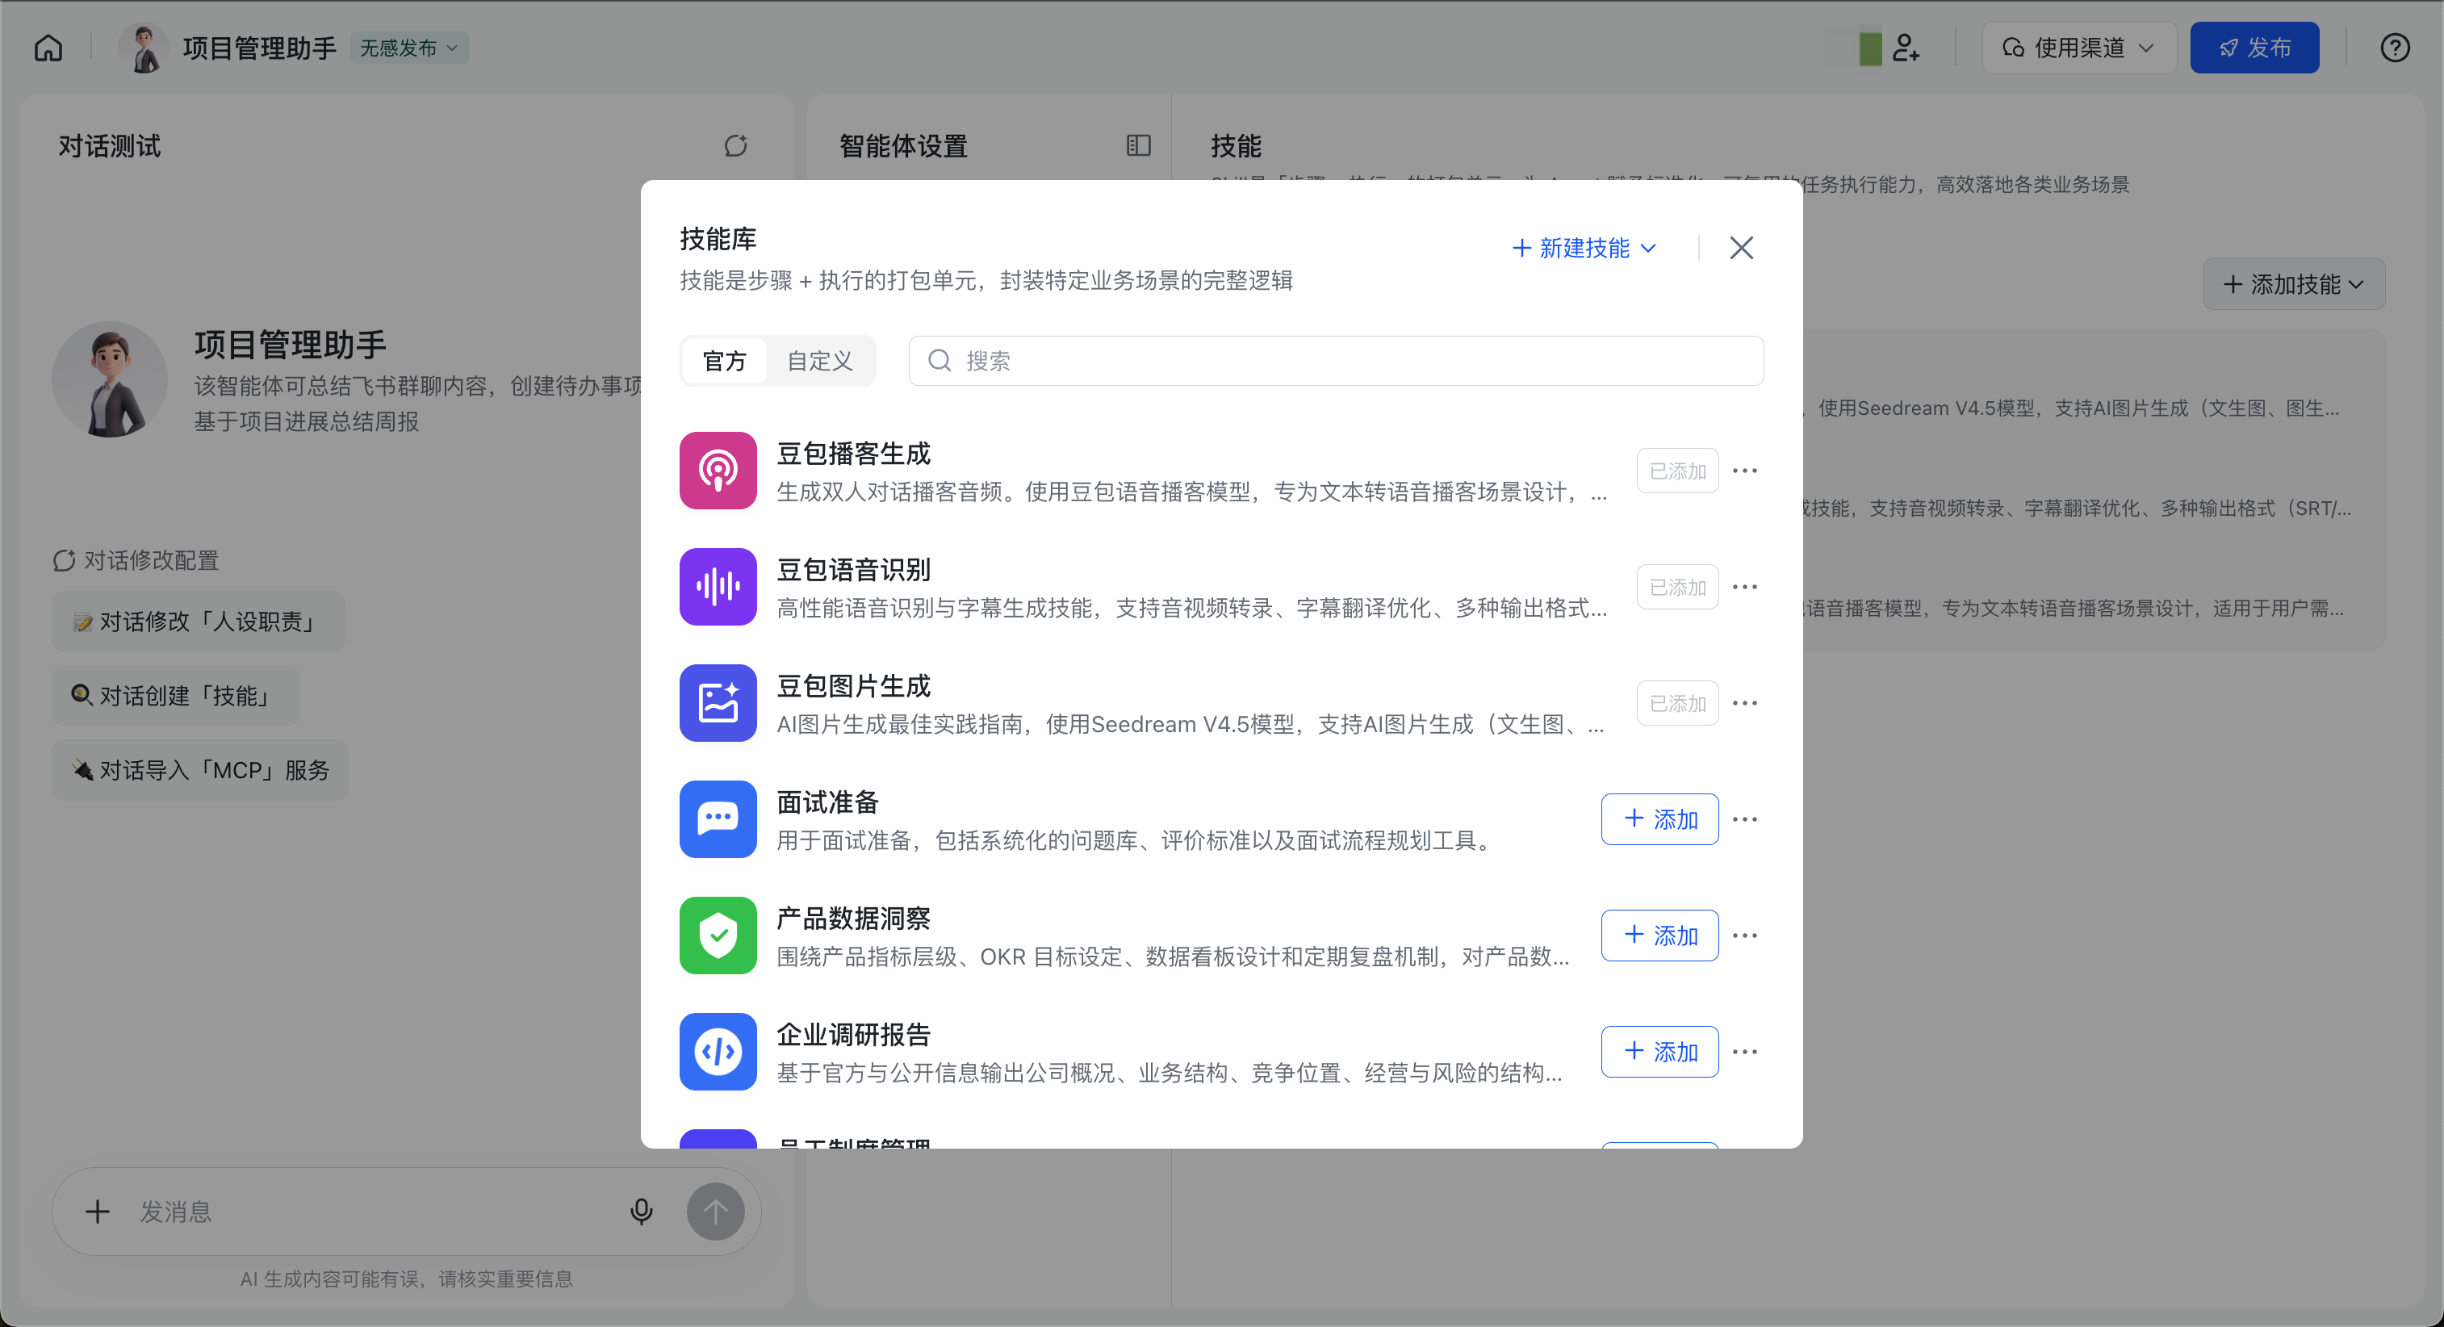Select the 官方 tab

pos(724,361)
